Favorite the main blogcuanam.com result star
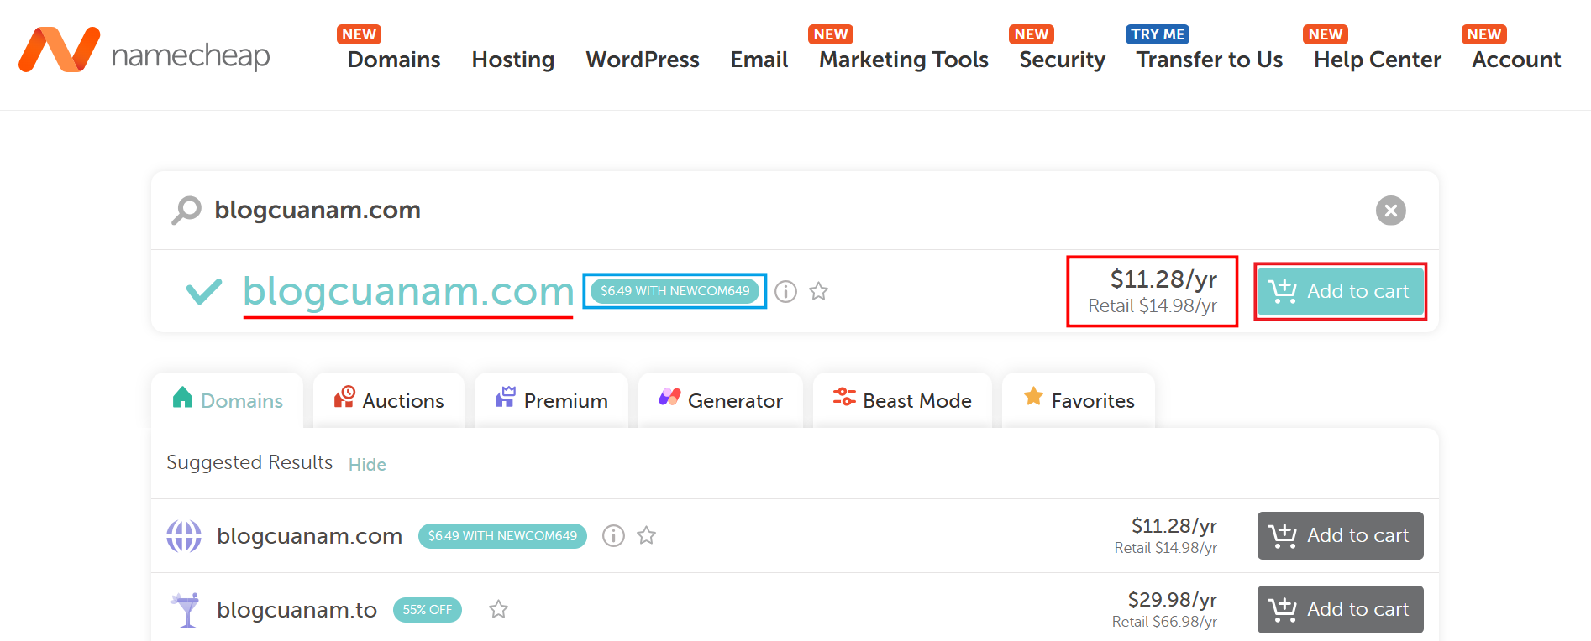This screenshot has height=641, width=1591. (x=819, y=291)
